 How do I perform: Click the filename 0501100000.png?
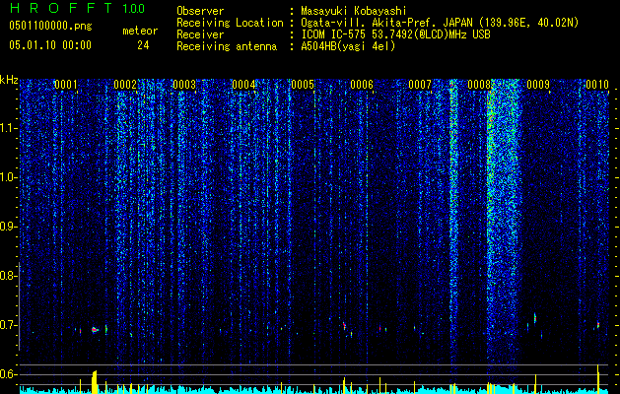coord(50,26)
